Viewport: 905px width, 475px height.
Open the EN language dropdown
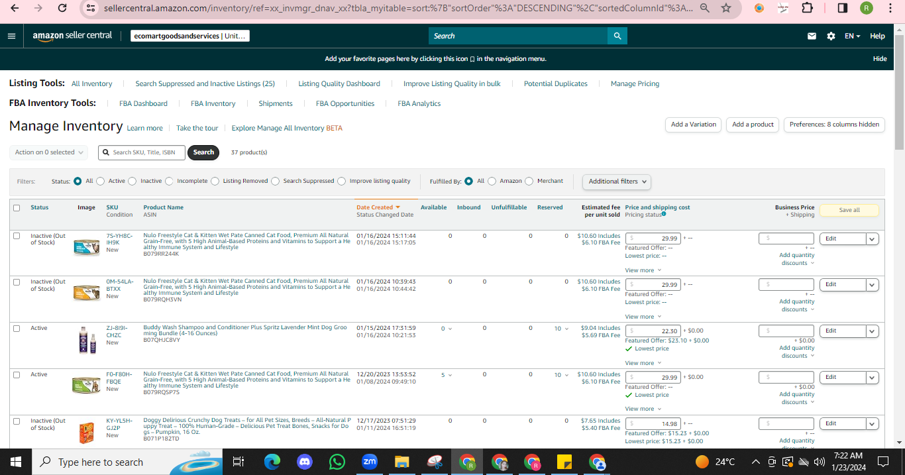[852, 36]
